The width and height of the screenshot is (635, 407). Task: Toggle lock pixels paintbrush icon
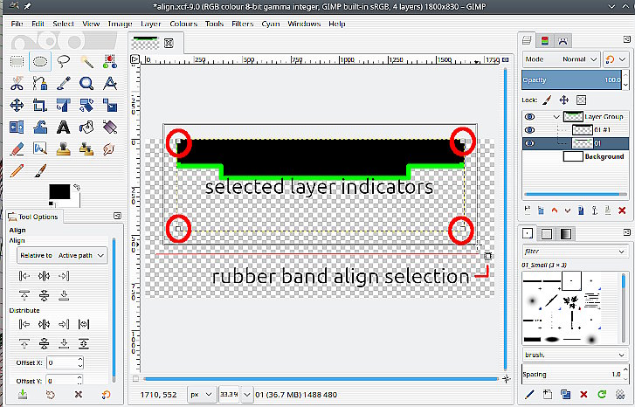click(547, 100)
